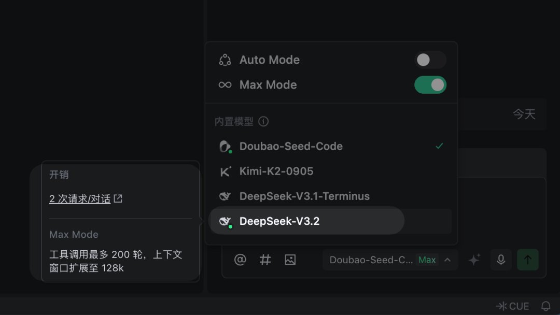The width and height of the screenshot is (560, 315).
Task: Click the @ mention icon
Action: point(240,260)
